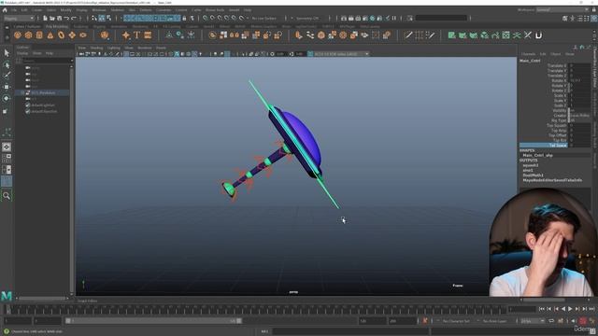The image size is (598, 336).
Task: Click the magnifier search icon in left toolbox
Action: (7, 196)
